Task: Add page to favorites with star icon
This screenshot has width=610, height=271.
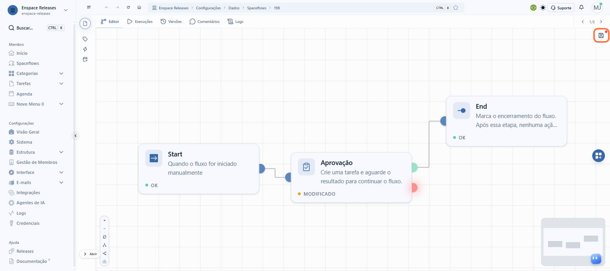Action: 456,8
